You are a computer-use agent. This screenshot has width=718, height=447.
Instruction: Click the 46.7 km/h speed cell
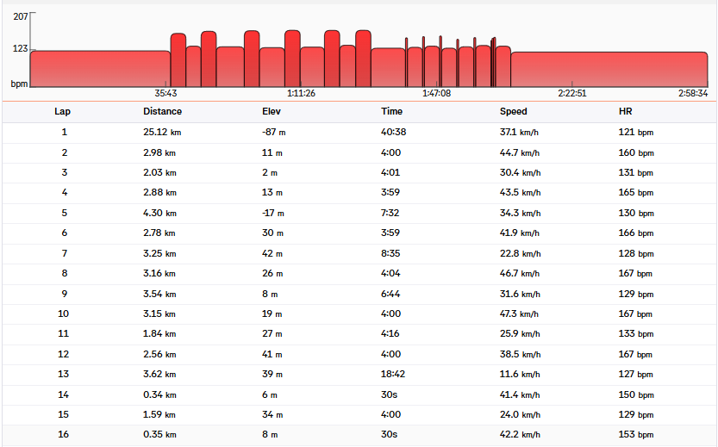[519, 274]
